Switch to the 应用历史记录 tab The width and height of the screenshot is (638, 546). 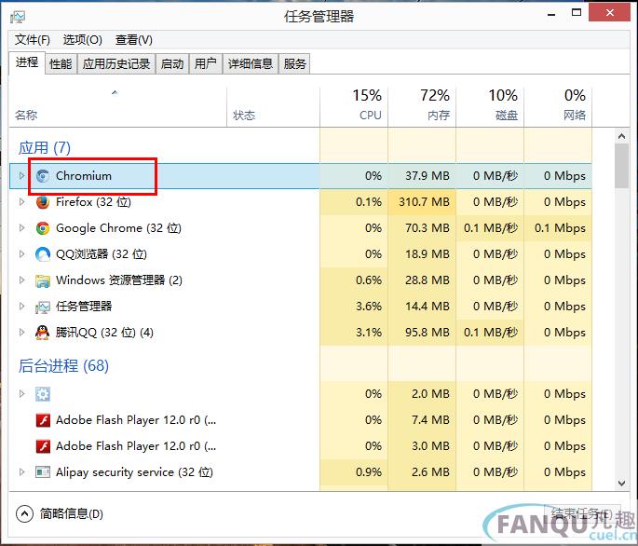tap(116, 64)
